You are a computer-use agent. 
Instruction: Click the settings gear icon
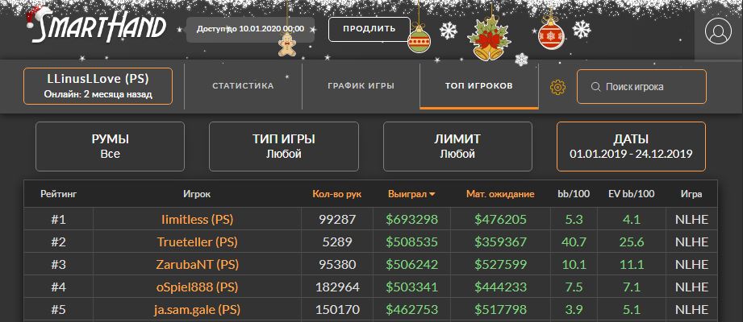click(x=557, y=87)
